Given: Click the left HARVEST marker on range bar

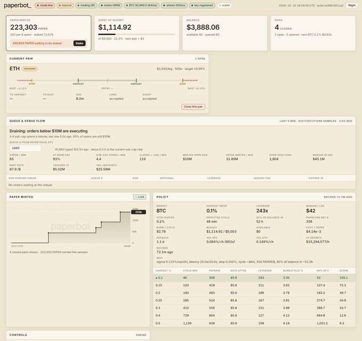Looking at the screenshot, I should click(78, 81).
